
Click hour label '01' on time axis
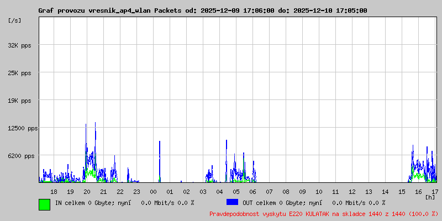pos(170,192)
